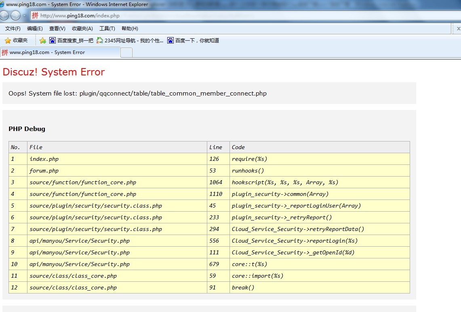The image size is (461, 312).
Task: Click the Discuz! System Error heading
Action: tap(53, 72)
